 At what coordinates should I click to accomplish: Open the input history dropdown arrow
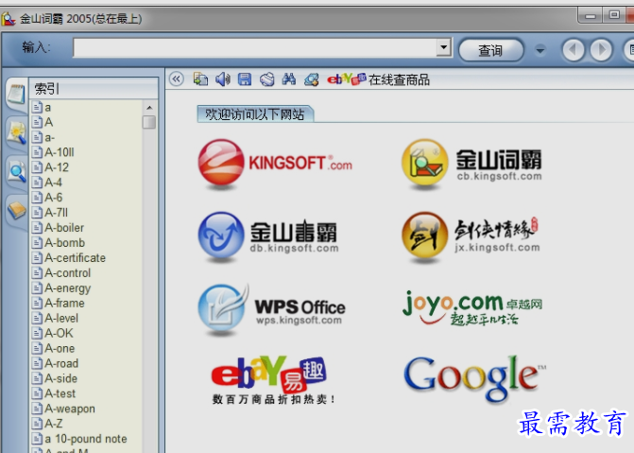click(443, 47)
